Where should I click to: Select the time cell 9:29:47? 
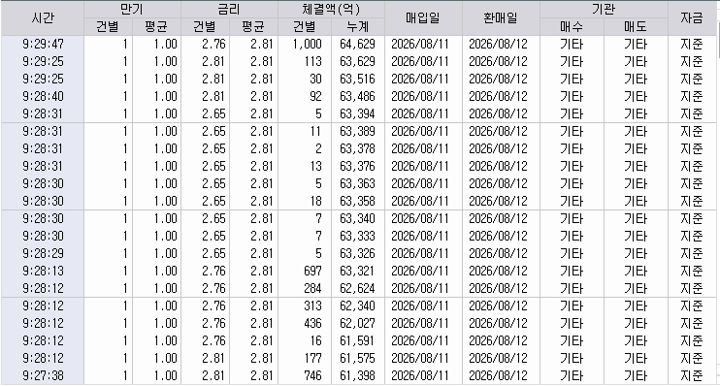(43, 44)
